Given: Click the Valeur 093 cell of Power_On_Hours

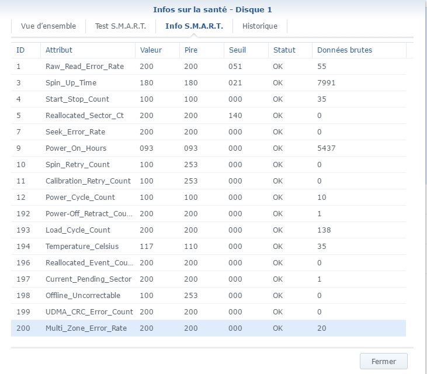Looking at the screenshot, I should [147, 148].
